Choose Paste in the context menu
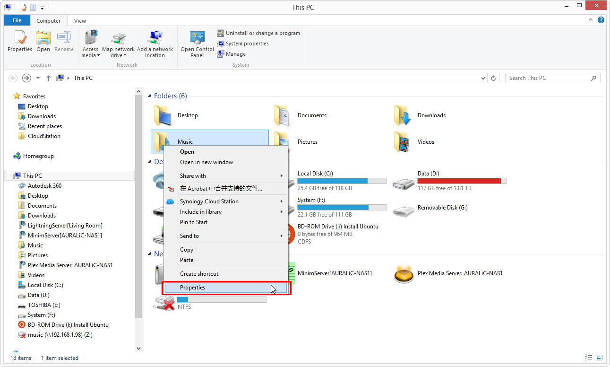Screen dimensions: 610x367 226,260
